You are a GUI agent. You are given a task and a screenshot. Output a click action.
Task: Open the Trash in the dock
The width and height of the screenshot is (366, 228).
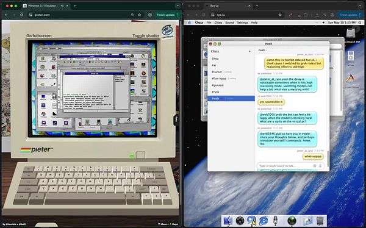point(320,221)
